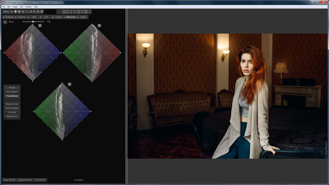The height and width of the screenshot is (185, 329).
Task: Open the Image menu
Action: pyautogui.click(x=14, y=7)
